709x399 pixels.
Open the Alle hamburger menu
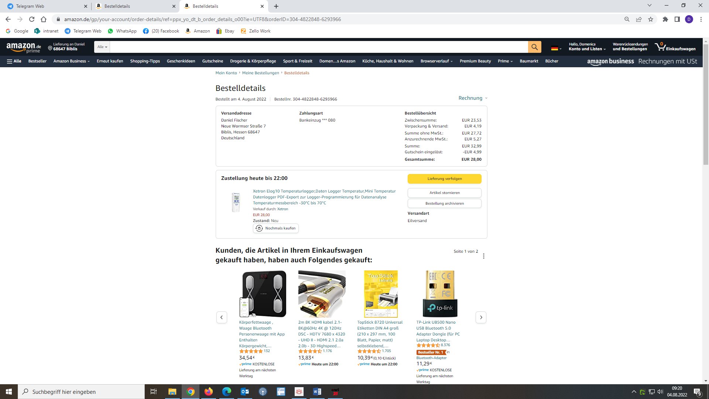coord(14,61)
